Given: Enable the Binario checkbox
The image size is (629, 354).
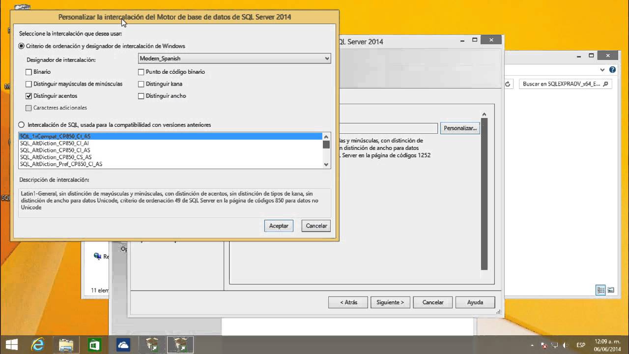Looking at the screenshot, I should click(29, 72).
